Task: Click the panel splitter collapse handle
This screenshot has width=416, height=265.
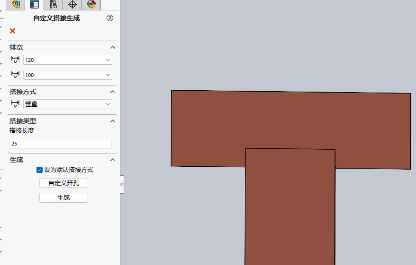Action: 122,184
